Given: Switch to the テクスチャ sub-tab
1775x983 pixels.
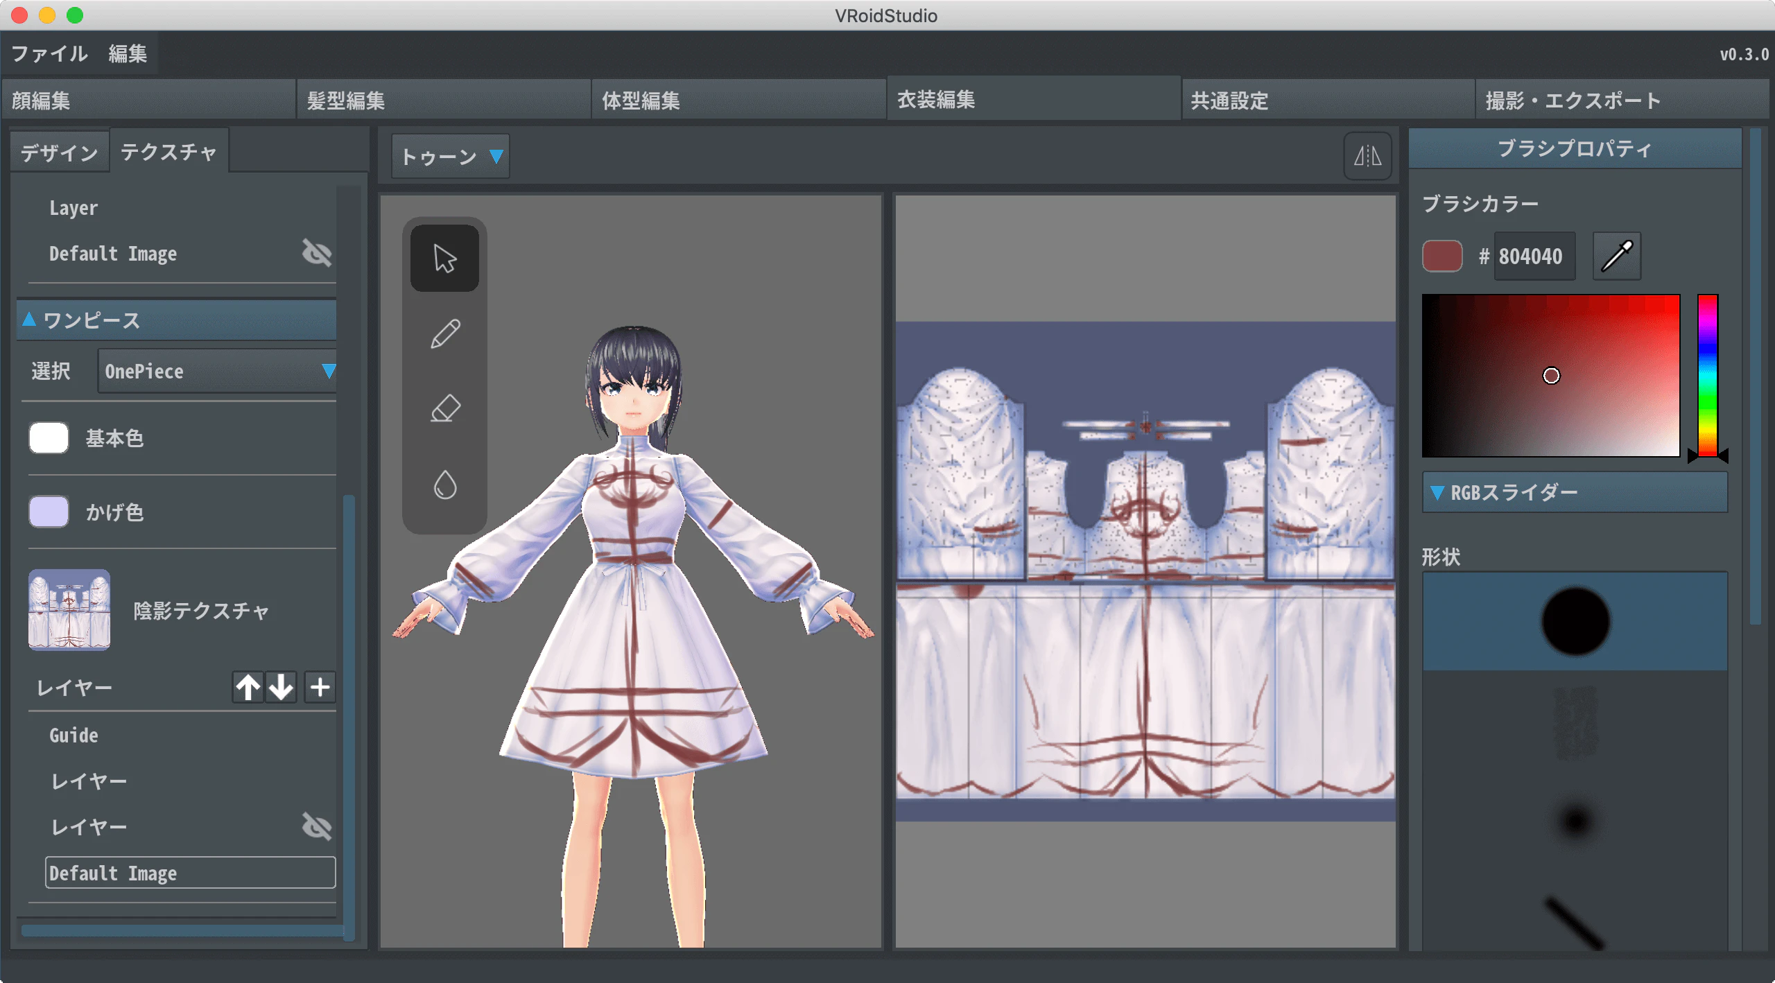Looking at the screenshot, I should tap(169, 151).
